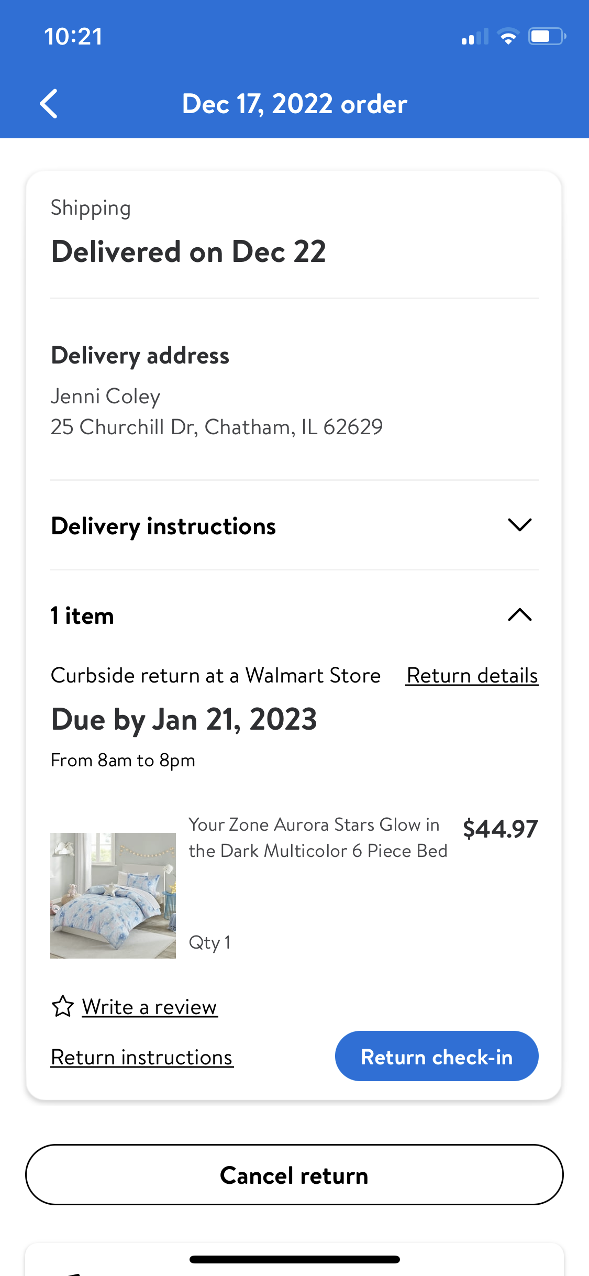589x1276 pixels.
Task: Tap the Dec 17, 2022 order header title
Action: pyautogui.click(x=294, y=104)
